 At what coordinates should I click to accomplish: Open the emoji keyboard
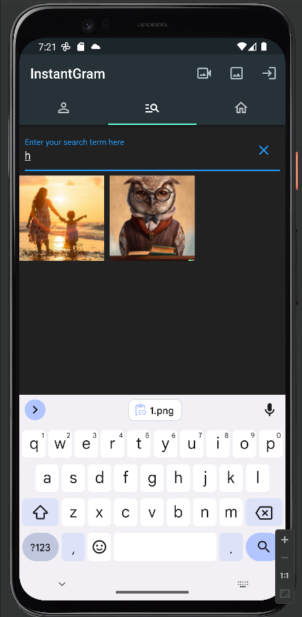click(99, 547)
